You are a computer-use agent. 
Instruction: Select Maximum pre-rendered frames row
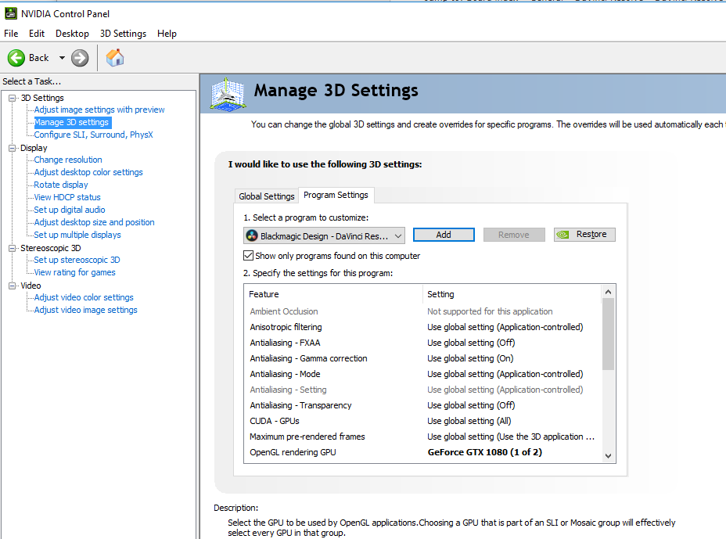pyautogui.click(x=422, y=437)
